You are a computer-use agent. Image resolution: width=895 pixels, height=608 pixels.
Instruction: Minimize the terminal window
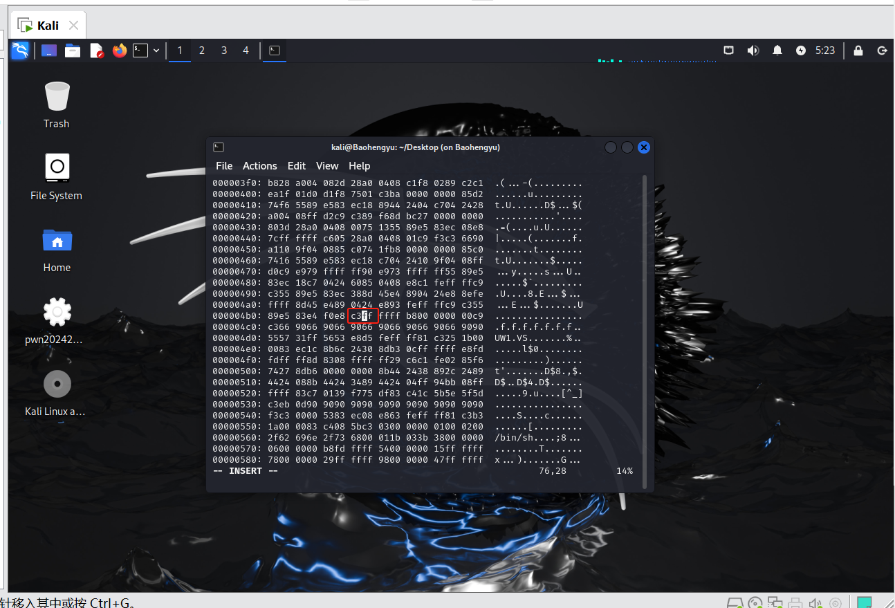point(611,147)
